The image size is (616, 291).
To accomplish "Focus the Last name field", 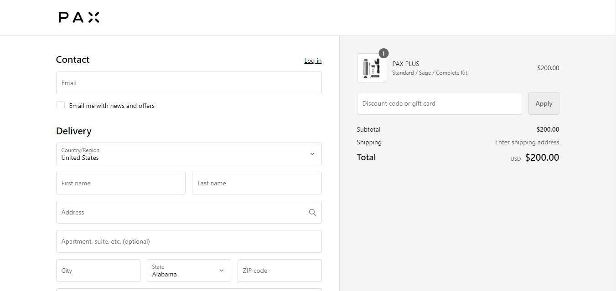I will [257, 183].
